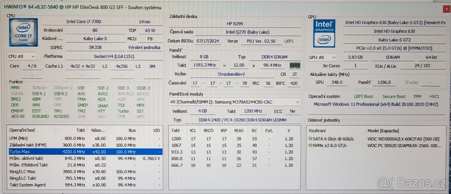Click the BIOS version P01 Ver. 02.50

pos(261,41)
